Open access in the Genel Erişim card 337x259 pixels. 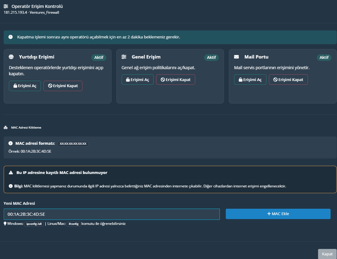coord(137,80)
